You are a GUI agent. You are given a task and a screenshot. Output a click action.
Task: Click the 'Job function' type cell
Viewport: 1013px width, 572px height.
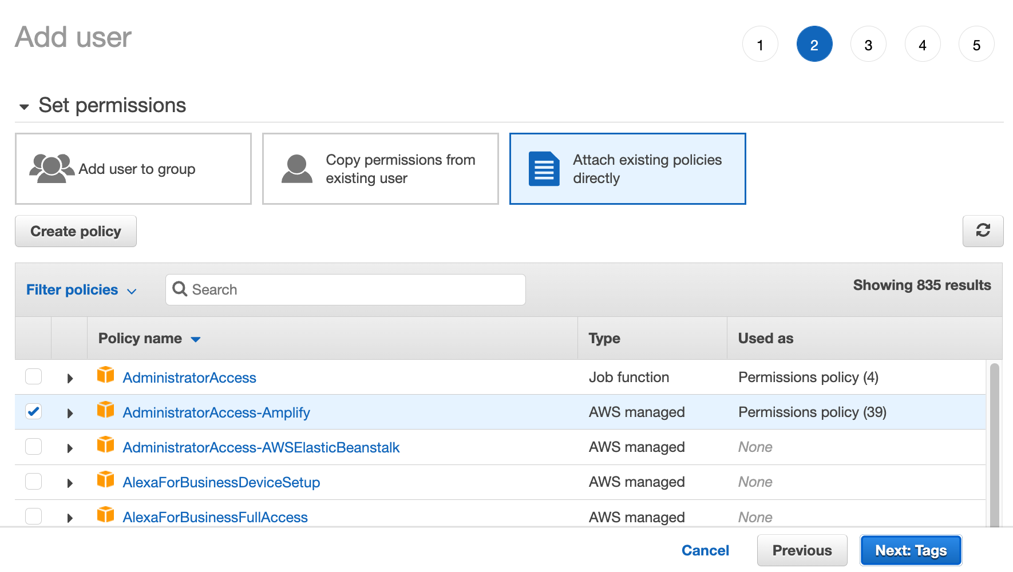(x=629, y=377)
